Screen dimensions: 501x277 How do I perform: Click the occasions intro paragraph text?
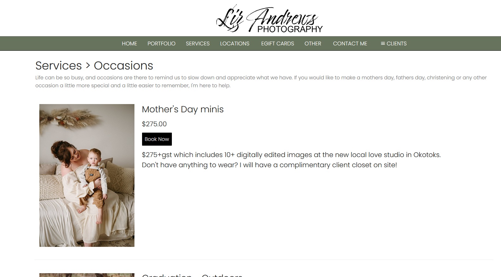click(x=261, y=82)
